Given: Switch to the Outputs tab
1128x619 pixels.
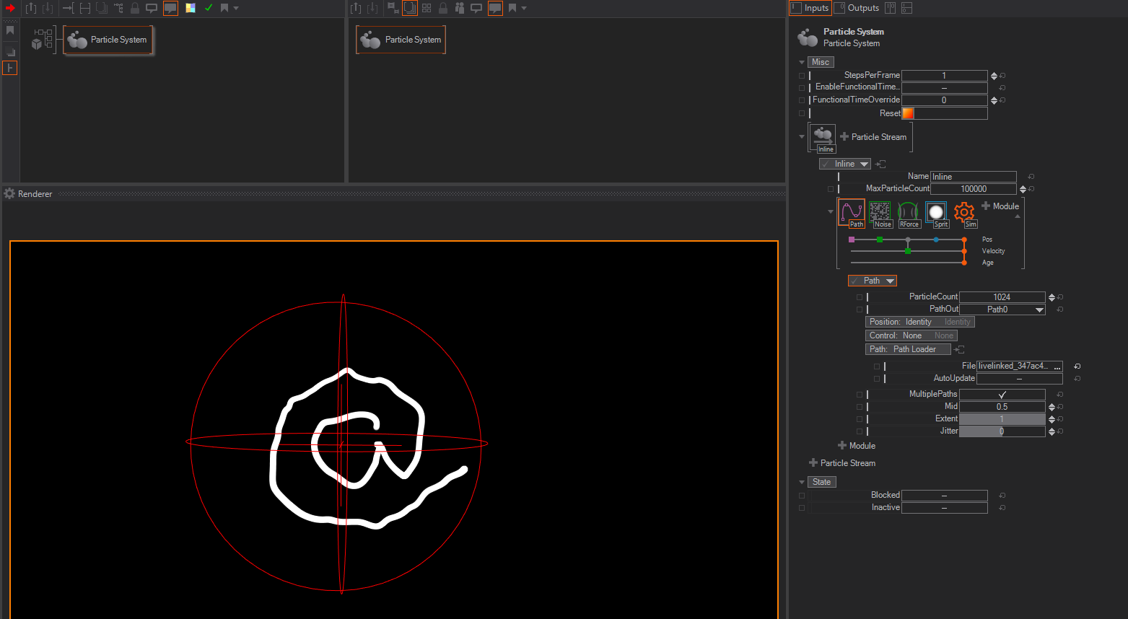Looking at the screenshot, I should click(857, 8).
